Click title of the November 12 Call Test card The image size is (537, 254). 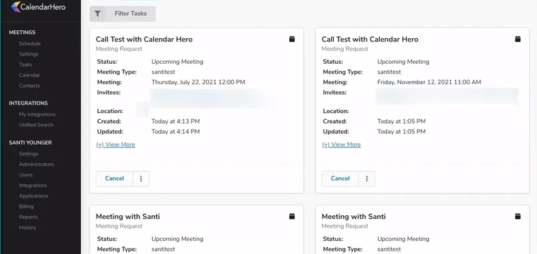point(370,39)
